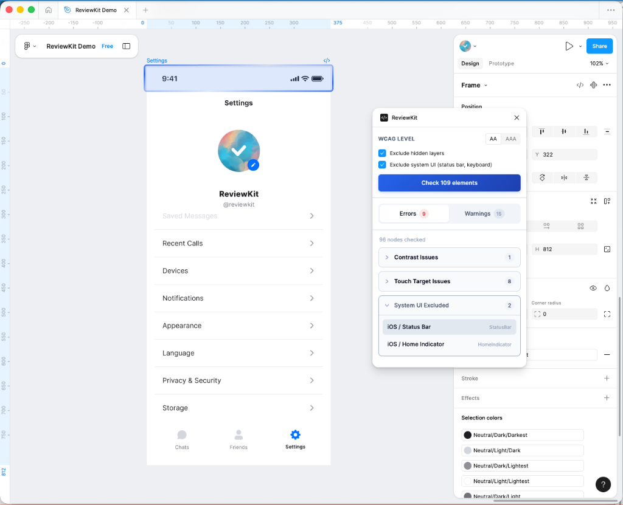This screenshot has width=623, height=505.
Task: Click the Dev Mode code icon near Frame
Action: coord(579,85)
